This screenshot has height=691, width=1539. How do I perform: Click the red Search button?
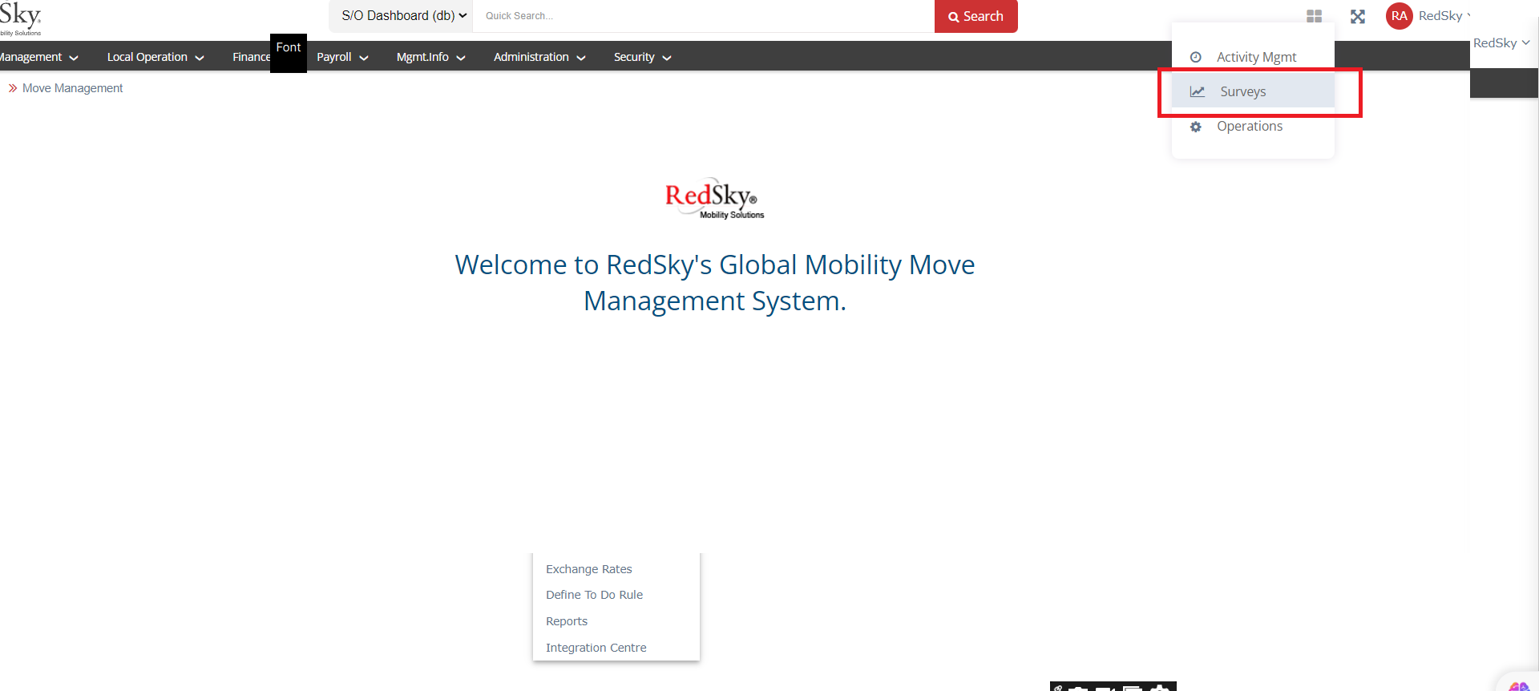(x=976, y=16)
